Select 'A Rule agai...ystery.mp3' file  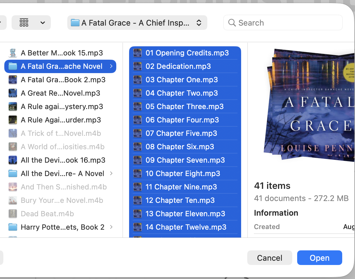point(60,106)
